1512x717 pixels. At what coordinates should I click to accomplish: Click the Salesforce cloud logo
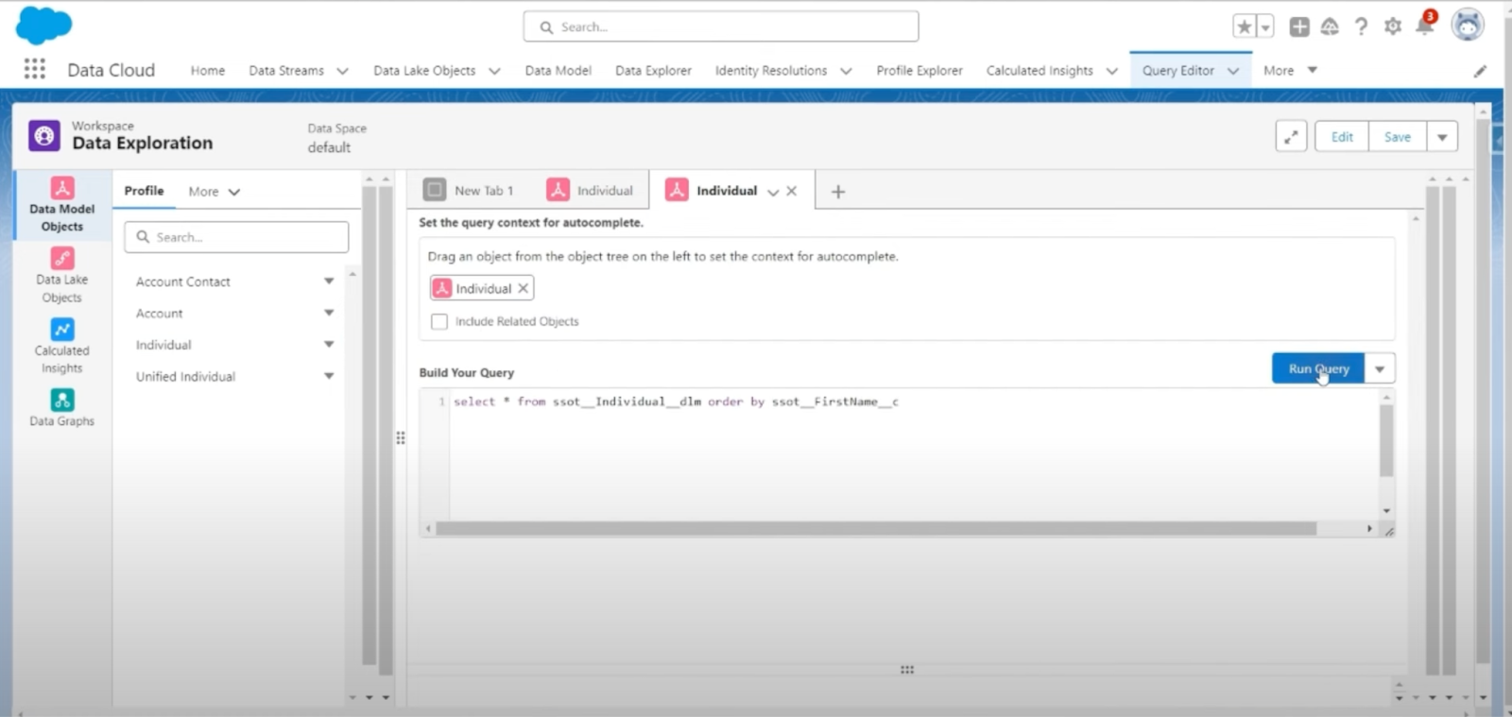[43, 26]
